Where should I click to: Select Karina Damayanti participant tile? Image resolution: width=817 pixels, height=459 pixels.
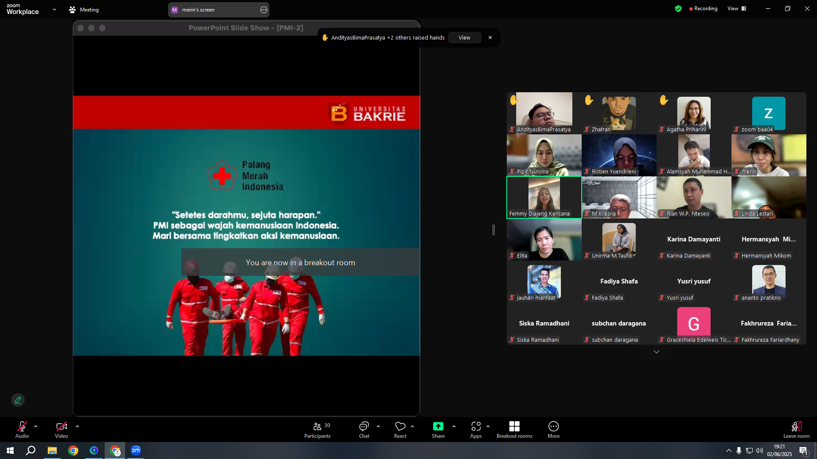click(x=694, y=239)
